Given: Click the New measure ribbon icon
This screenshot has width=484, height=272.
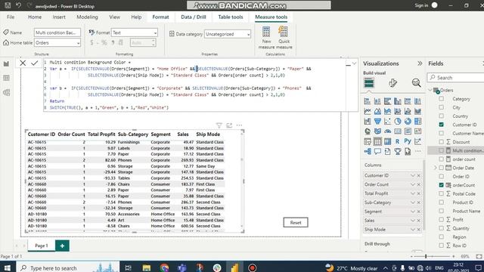Looking at the screenshot, I should (x=266, y=38).
